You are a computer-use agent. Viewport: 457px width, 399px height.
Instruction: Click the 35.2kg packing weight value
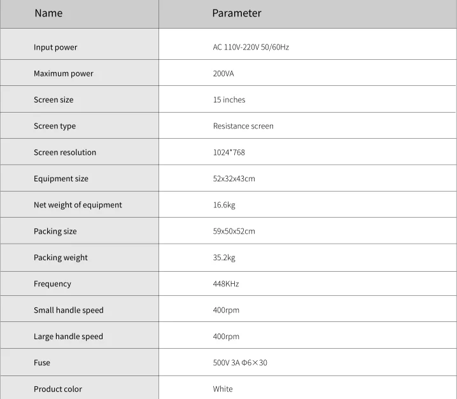224,258
